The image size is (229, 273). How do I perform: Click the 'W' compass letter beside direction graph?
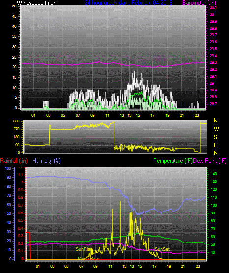point(216,129)
